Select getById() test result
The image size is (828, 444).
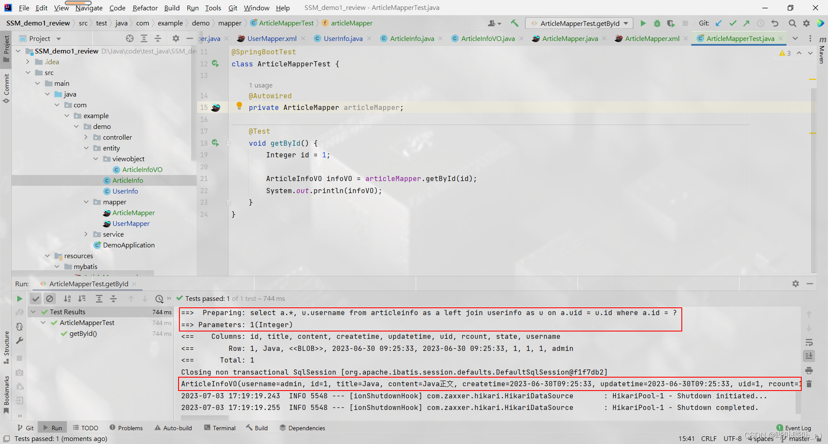[83, 333]
